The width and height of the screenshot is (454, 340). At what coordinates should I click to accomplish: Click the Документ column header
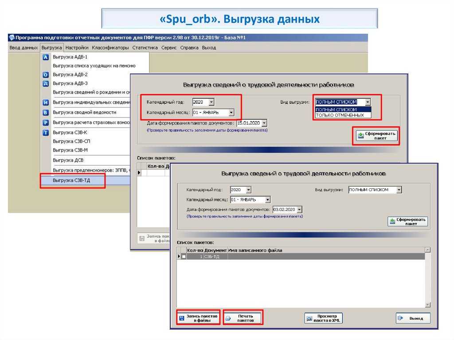pos(215,250)
